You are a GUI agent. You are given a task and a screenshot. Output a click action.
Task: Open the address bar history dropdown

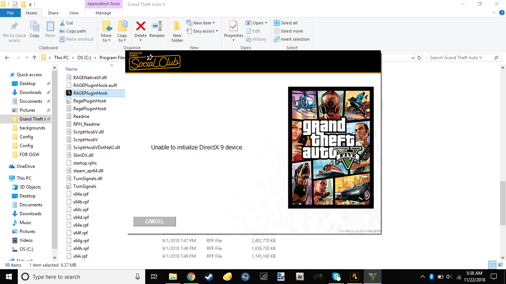point(413,58)
